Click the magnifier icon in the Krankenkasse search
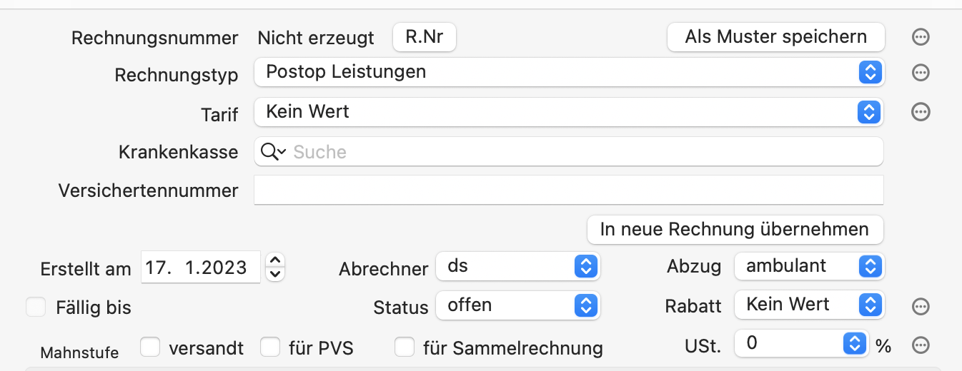This screenshot has width=962, height=371. (273, 152)
